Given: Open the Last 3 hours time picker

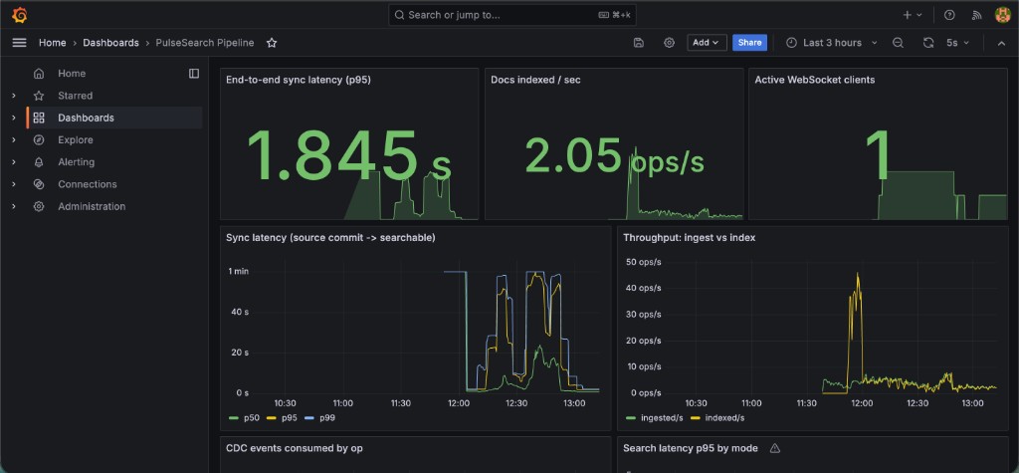Looking at the screenshot, I should (832, 42).
